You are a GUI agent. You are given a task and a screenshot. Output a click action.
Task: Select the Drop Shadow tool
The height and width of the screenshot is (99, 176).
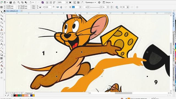coord(2,55)
